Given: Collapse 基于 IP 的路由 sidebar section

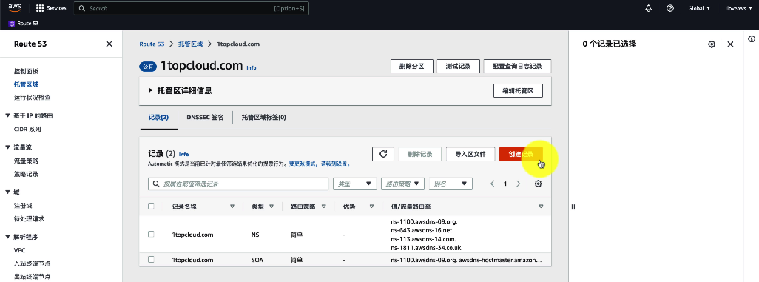Looking at the screenshot, I should click(7, 115).
